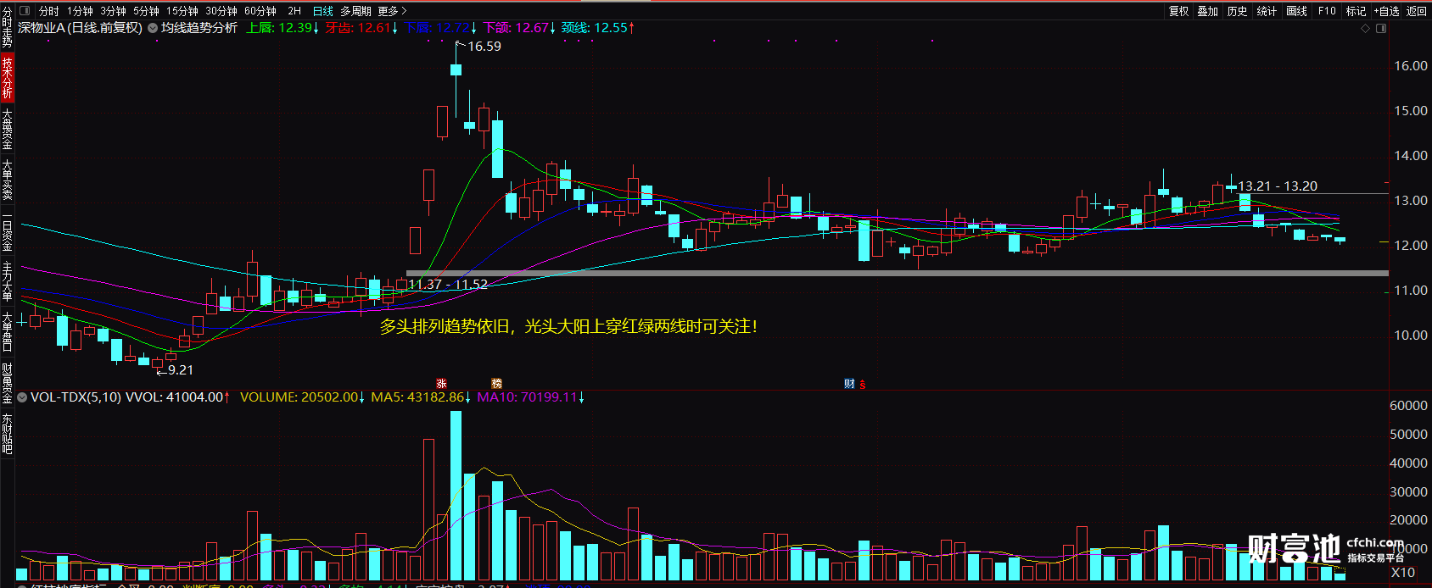Open the 大单买卖 sidebar tab

(7, 179)
